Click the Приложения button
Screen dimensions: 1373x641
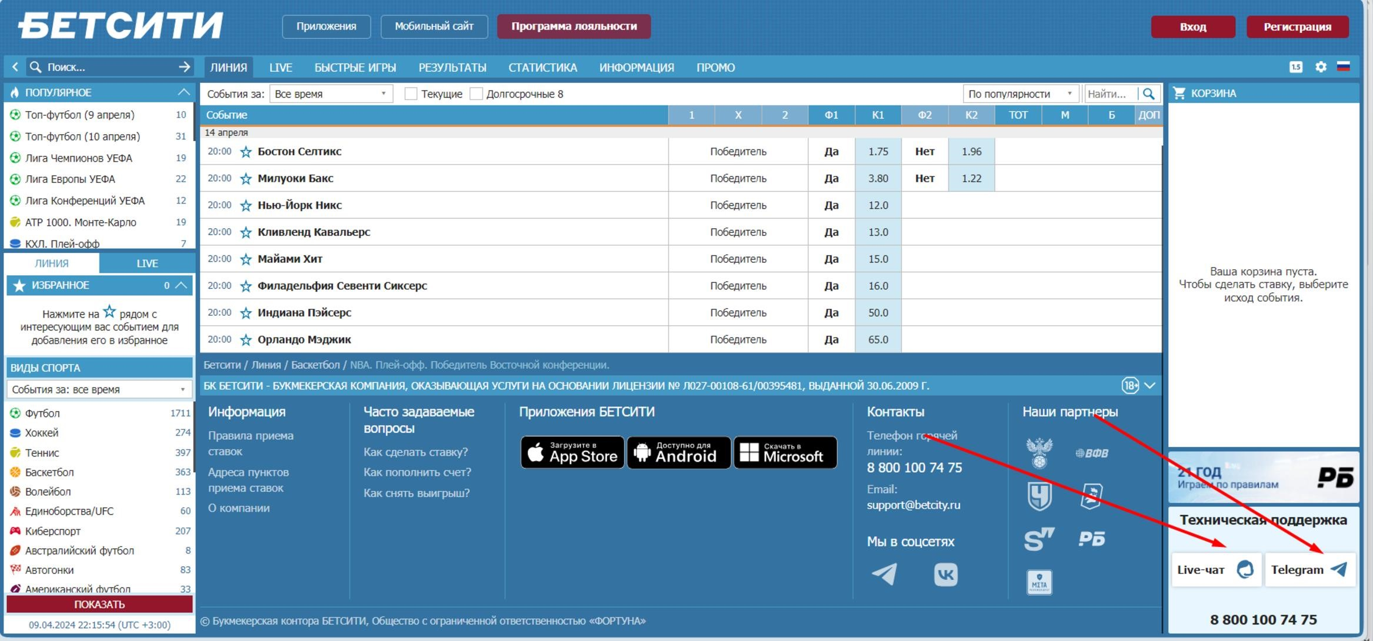point(326,26)
